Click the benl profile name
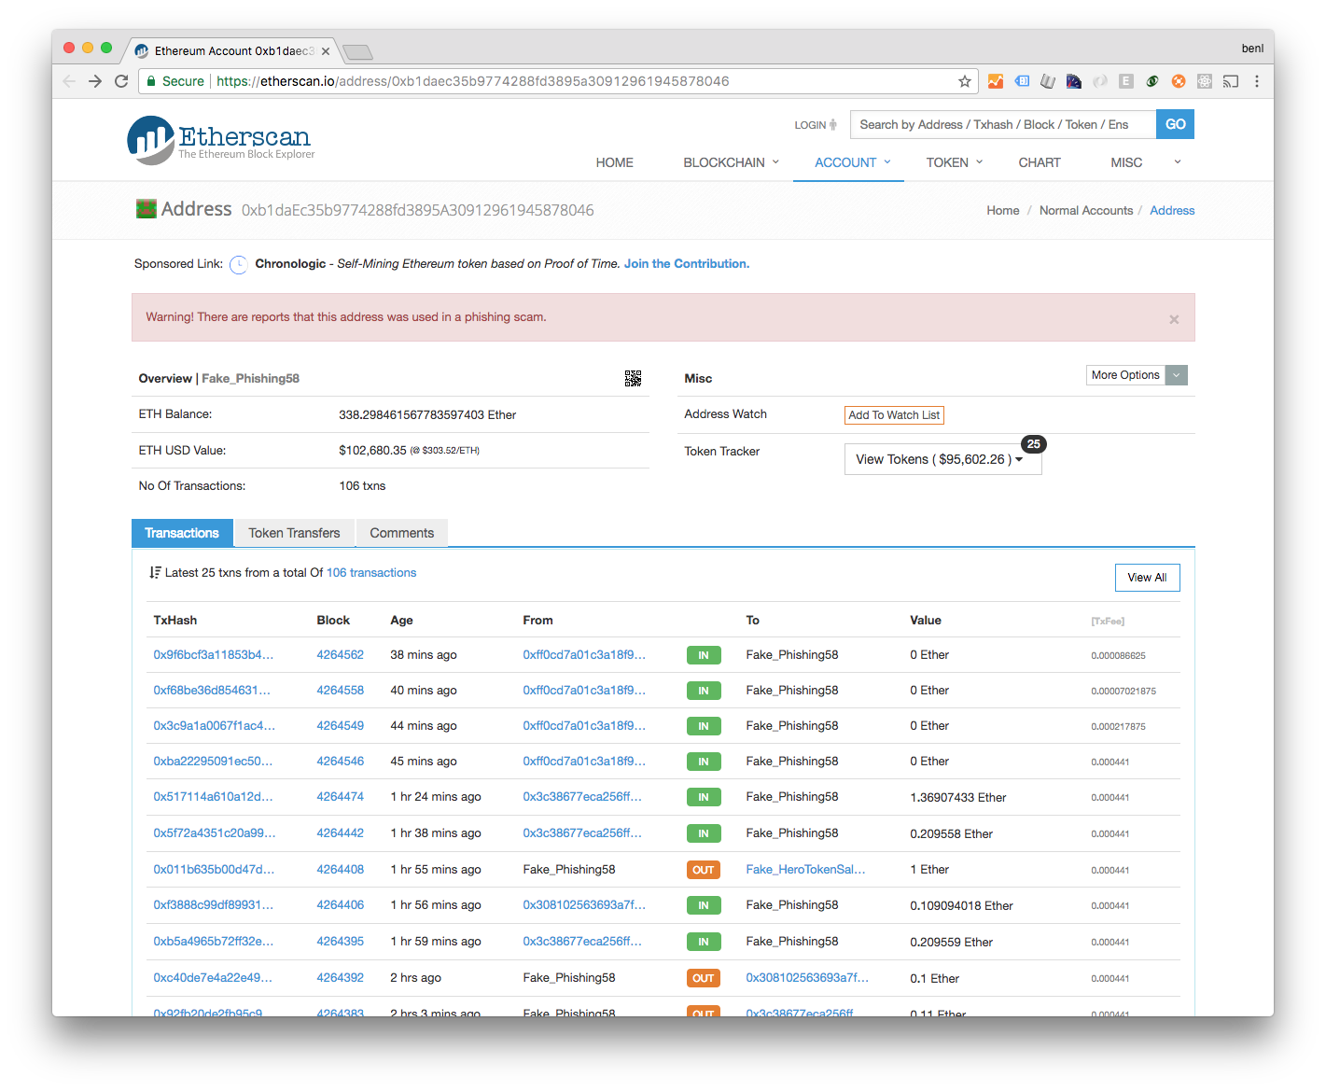The image size is (1326, 1091). pyautogui.click(x=1252, y=49)
